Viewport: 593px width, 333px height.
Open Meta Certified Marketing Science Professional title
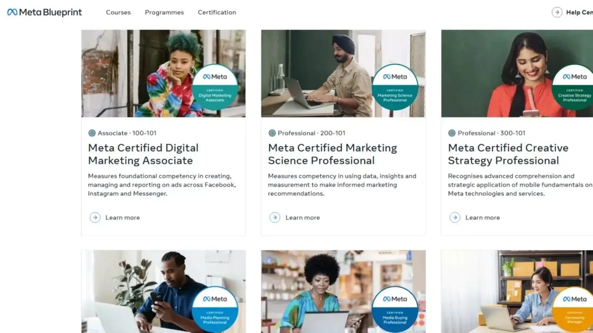pos(332,154)
